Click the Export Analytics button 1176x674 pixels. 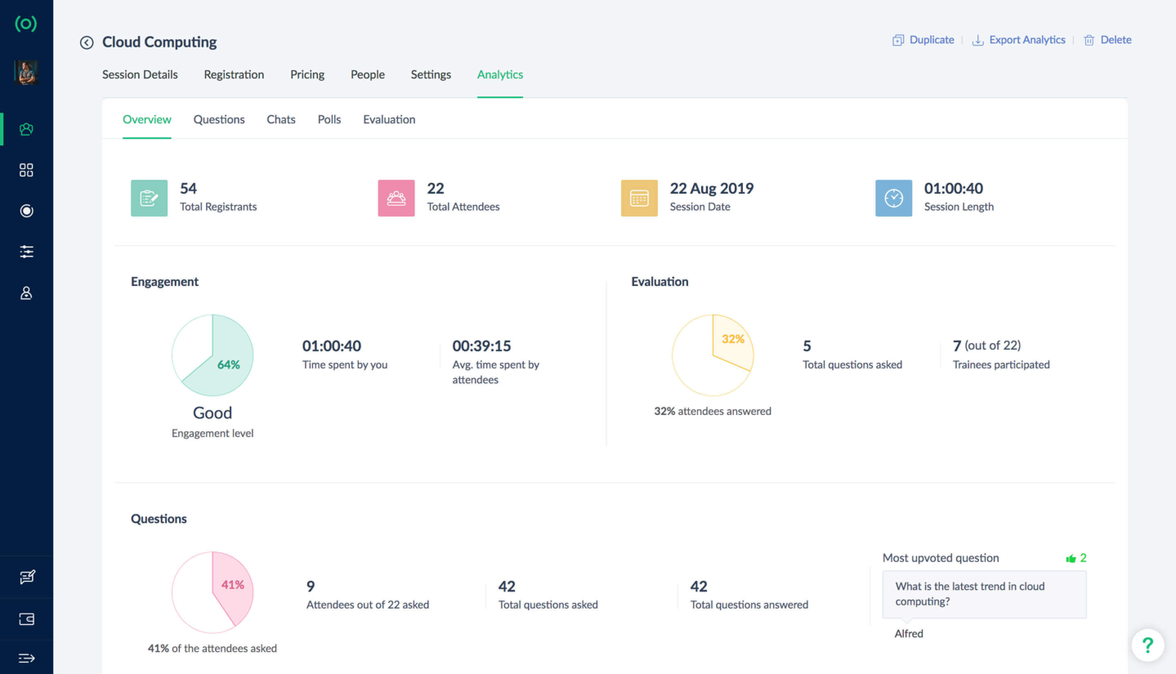coord(1019,39)
